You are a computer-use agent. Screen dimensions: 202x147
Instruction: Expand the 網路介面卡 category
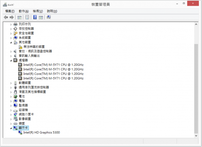tap(11, 115)
